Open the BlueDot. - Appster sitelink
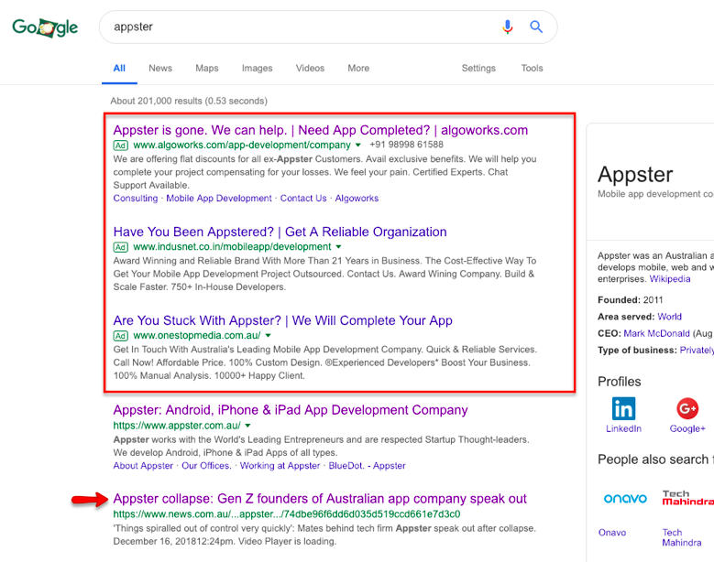Image resolution: width=714 pixels, height=562 pixels. point(367,466)
